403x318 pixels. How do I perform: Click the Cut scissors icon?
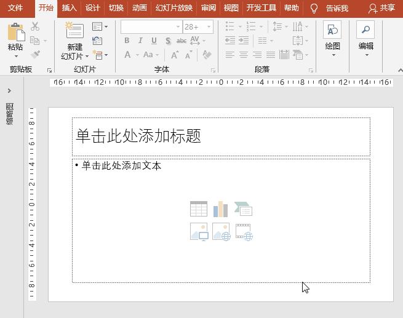point(35,26)
